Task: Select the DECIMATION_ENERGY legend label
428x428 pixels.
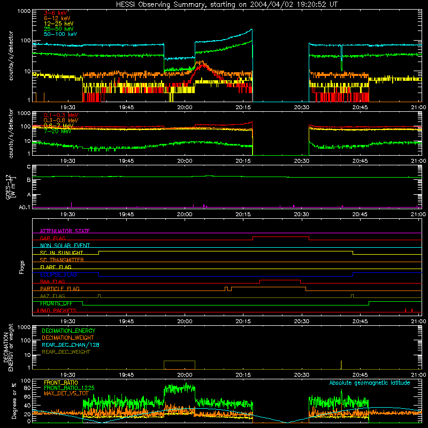Action: tap(68, 331)
